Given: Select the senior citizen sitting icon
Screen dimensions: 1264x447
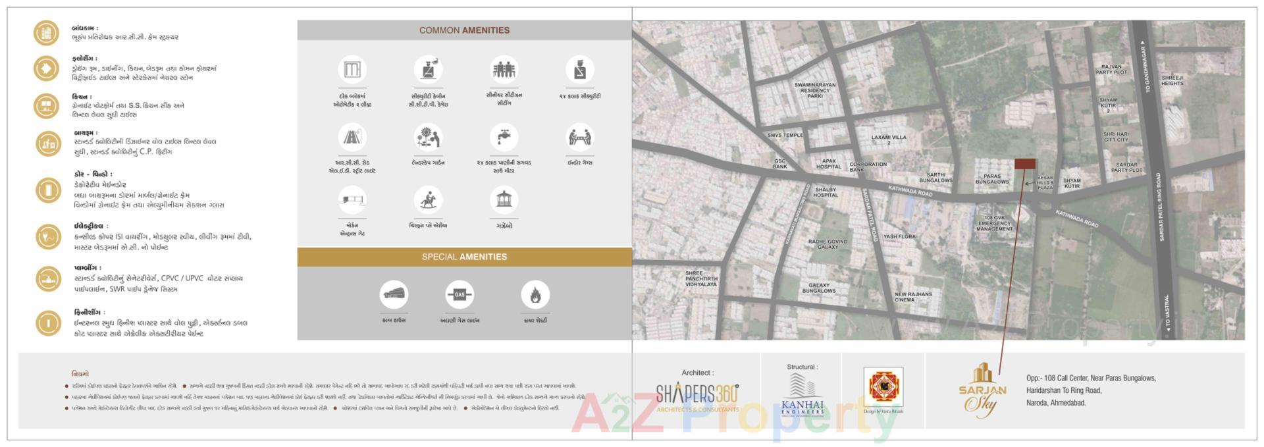Looking at the screenshot, I should (x=504, y=70).
